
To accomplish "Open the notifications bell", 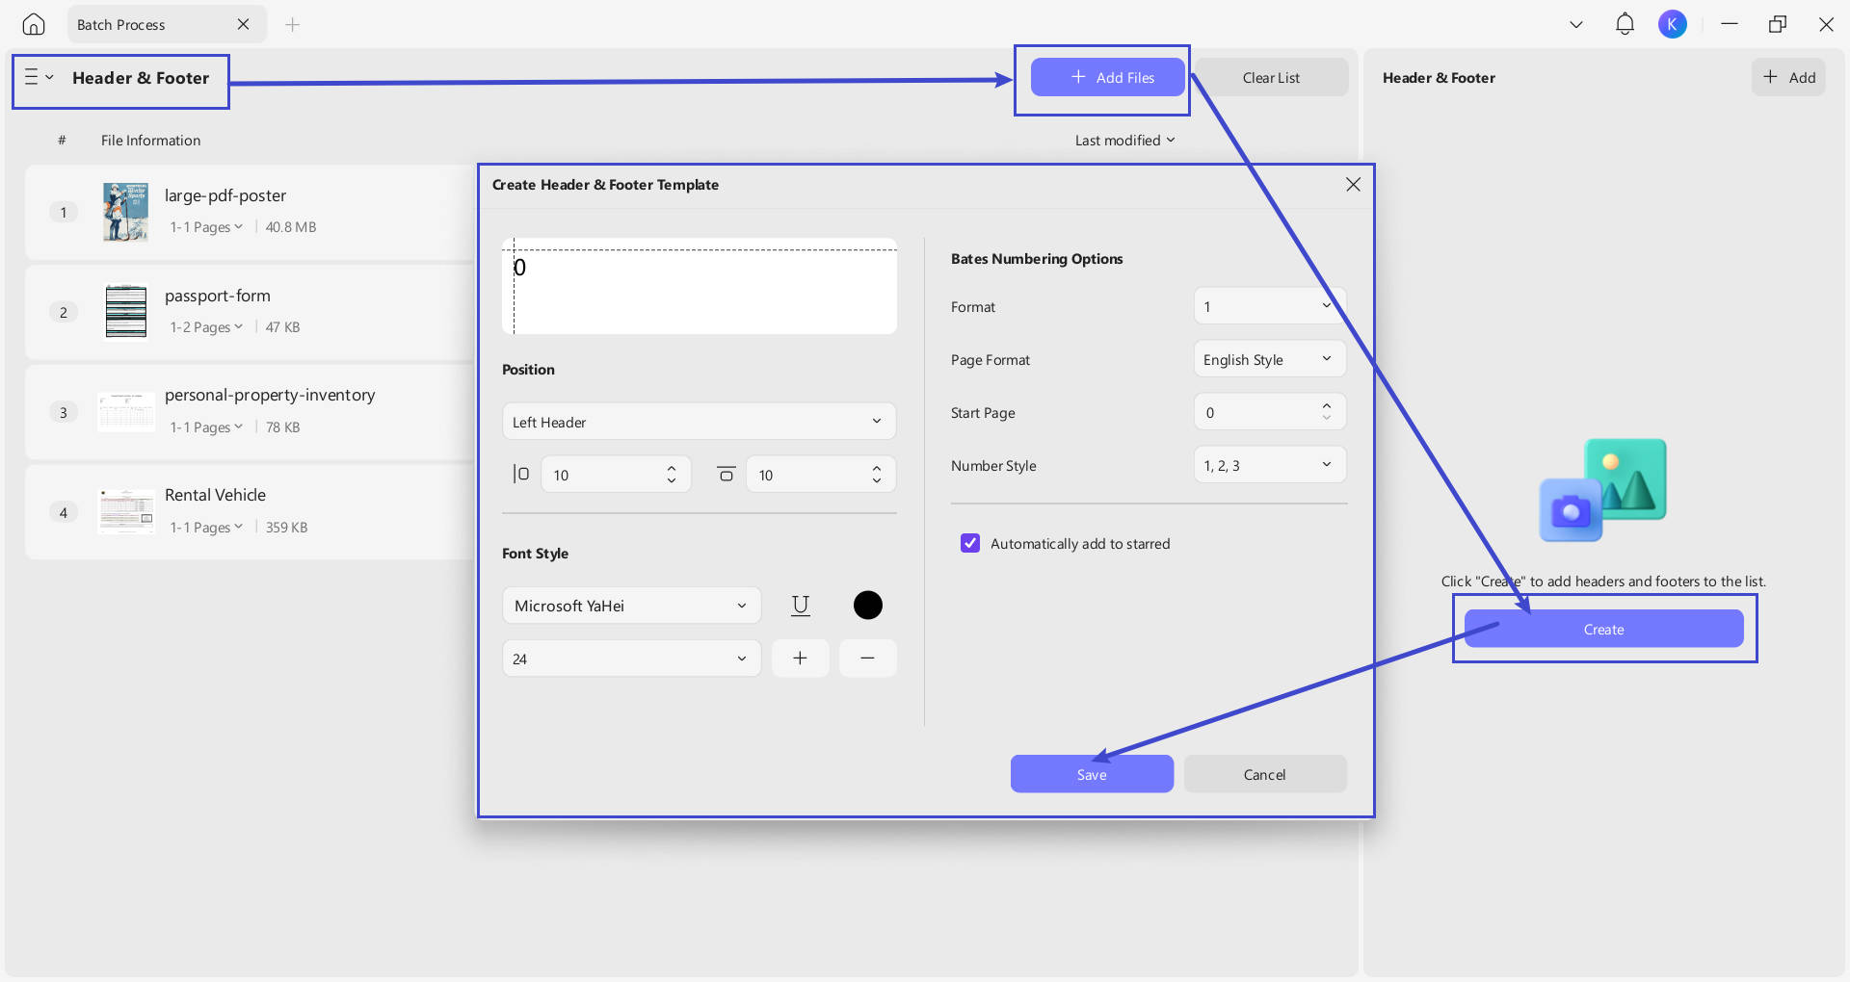I will pyautogui.click(x=1625, y=24).
